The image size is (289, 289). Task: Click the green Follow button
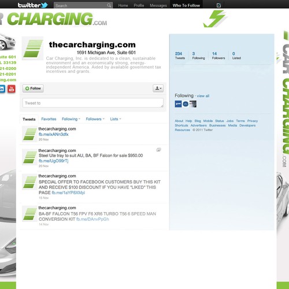[33, 88]
